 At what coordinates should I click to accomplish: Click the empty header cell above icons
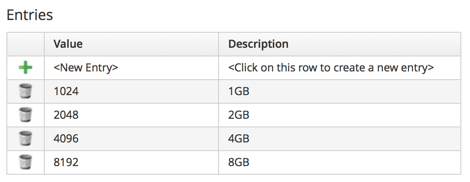(26, 44)
